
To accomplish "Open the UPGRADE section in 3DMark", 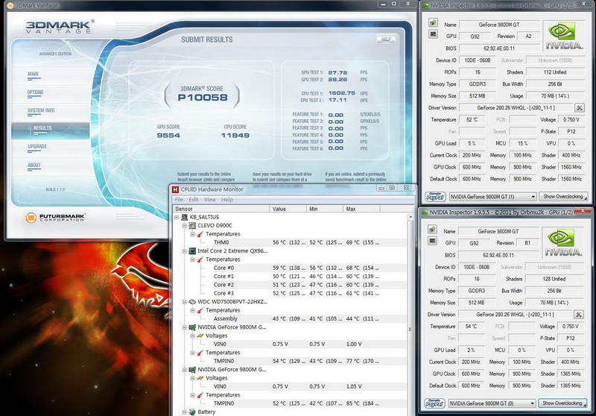I will (x=37, y=146).
